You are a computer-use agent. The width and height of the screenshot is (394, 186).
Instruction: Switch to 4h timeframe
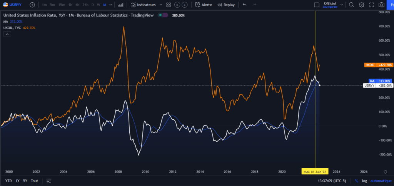(77, 5)
